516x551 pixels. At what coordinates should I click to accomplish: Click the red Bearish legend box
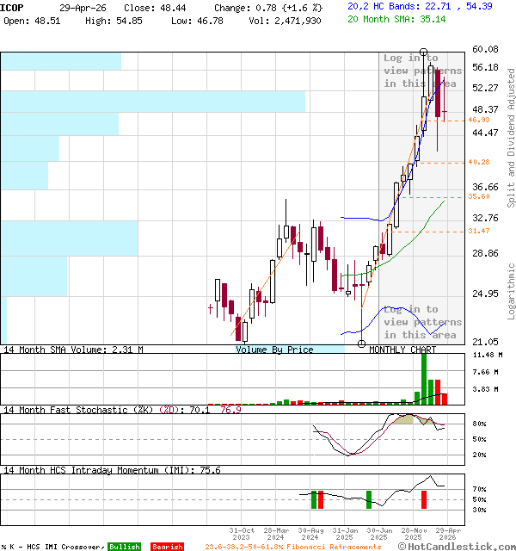168,547
